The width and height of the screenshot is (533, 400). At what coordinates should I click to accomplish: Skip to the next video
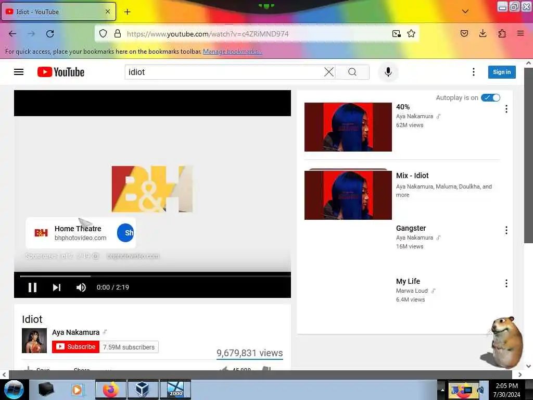coord(57,287)
